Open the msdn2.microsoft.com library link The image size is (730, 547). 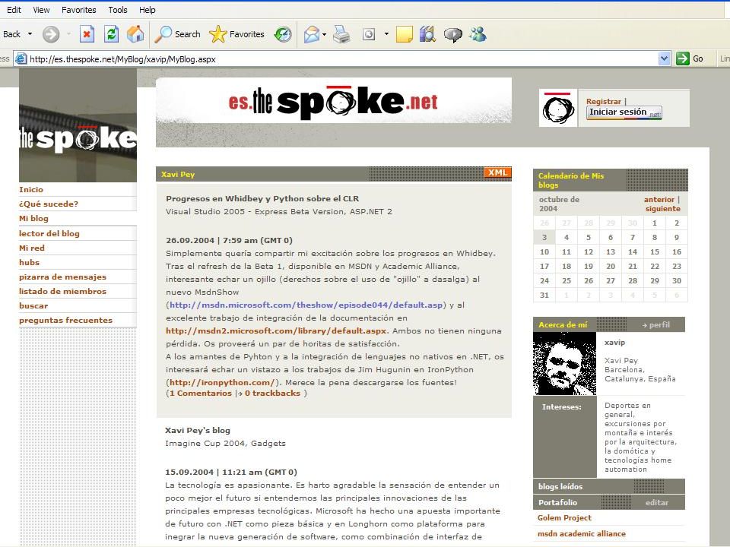(x=276, y=331)
